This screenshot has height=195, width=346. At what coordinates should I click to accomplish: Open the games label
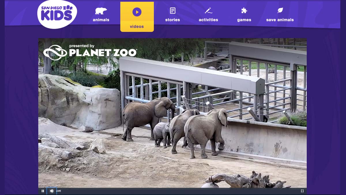tap(244, 20)
